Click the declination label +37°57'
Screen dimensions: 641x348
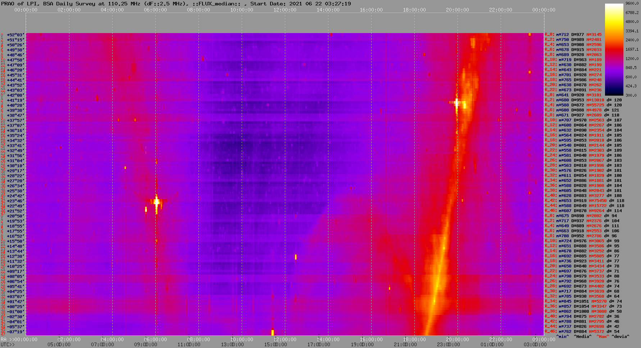[x=15, y=120]
